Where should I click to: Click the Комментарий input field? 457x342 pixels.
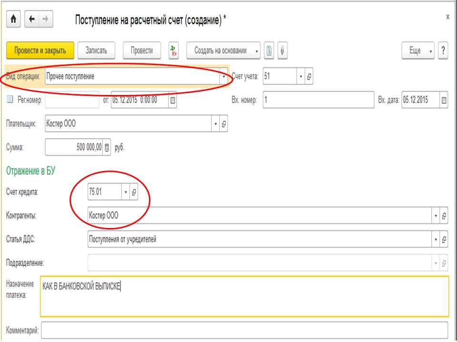tap(244, 331)
